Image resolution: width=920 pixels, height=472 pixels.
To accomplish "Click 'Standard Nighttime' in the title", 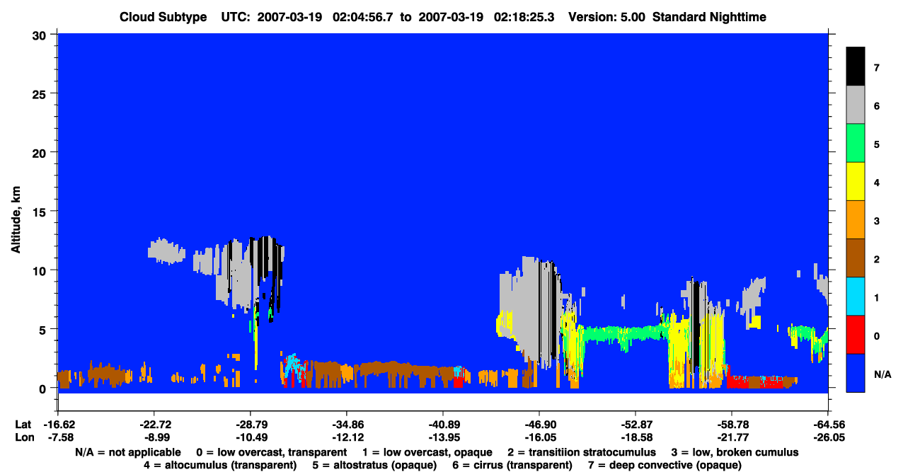I will [x=710, y=17].
